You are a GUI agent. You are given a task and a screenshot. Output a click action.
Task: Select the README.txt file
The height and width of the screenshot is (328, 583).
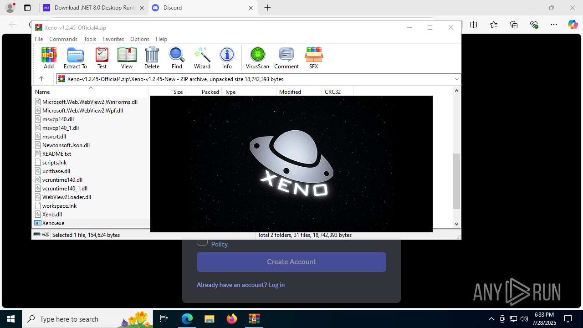(56, 154)
